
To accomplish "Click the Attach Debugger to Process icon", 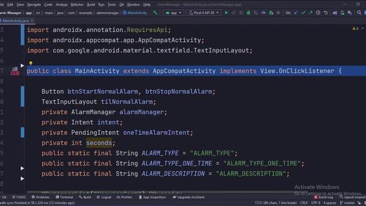I will 270,13.
